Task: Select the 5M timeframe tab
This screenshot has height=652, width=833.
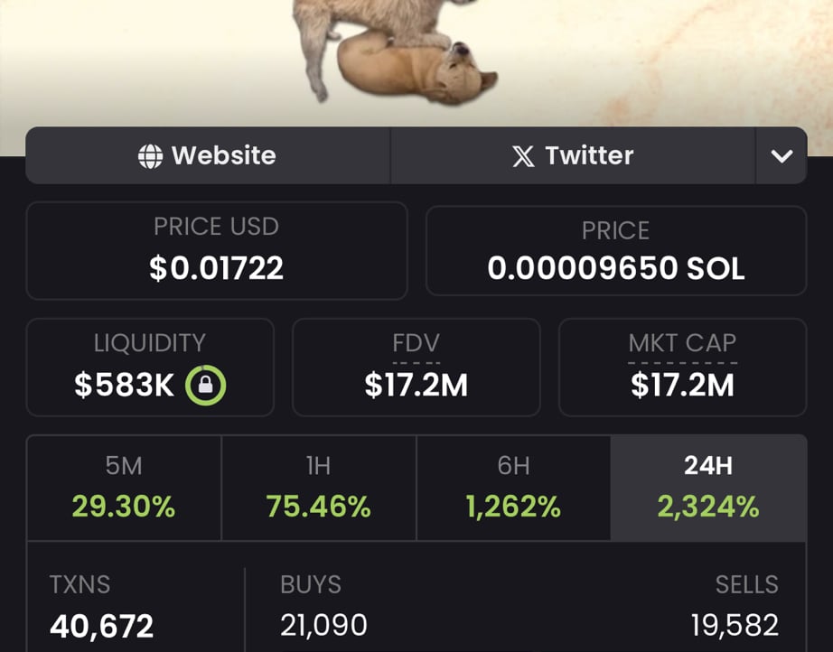Action: point(124,488)
